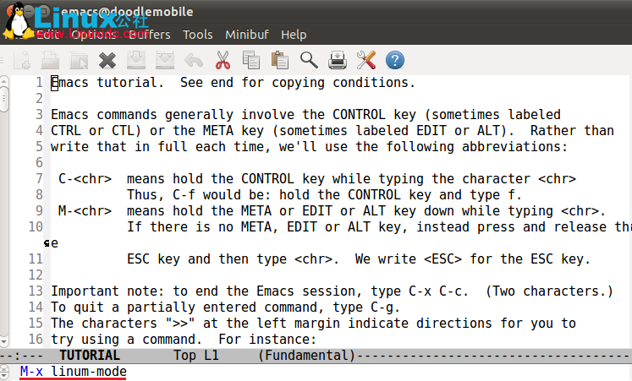Cut text with the scissors icon
This screenshot has width=632, height=381.
pyautogui.click(x=223, y=60)
